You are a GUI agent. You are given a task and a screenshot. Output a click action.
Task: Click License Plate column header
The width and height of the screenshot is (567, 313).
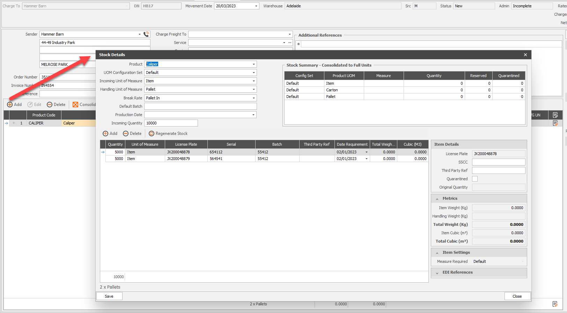[x=186, y=144]
